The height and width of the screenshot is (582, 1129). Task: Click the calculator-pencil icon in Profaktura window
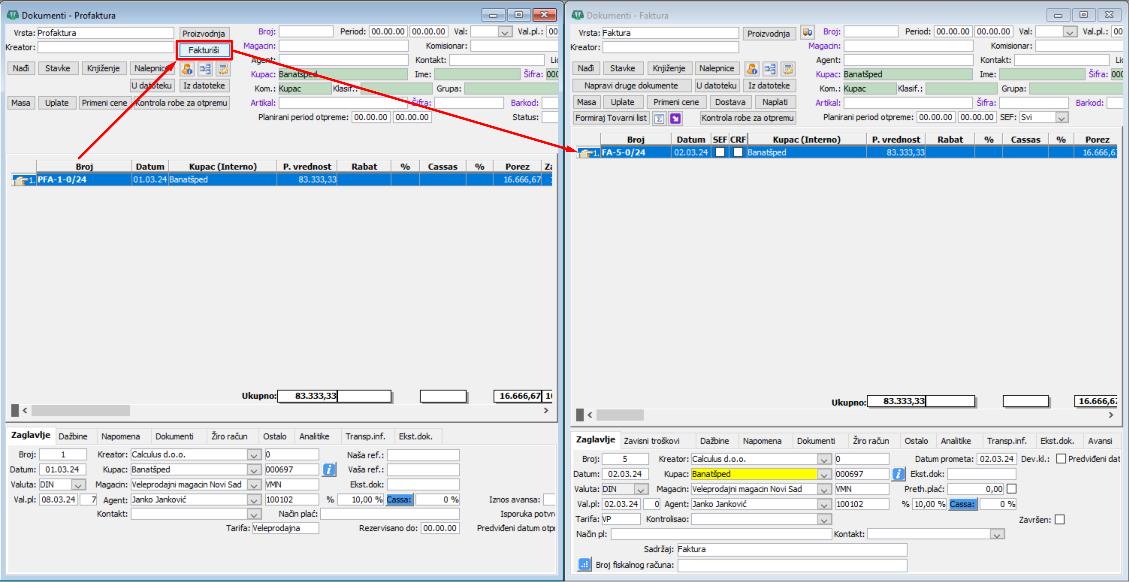tap(223, 69)
